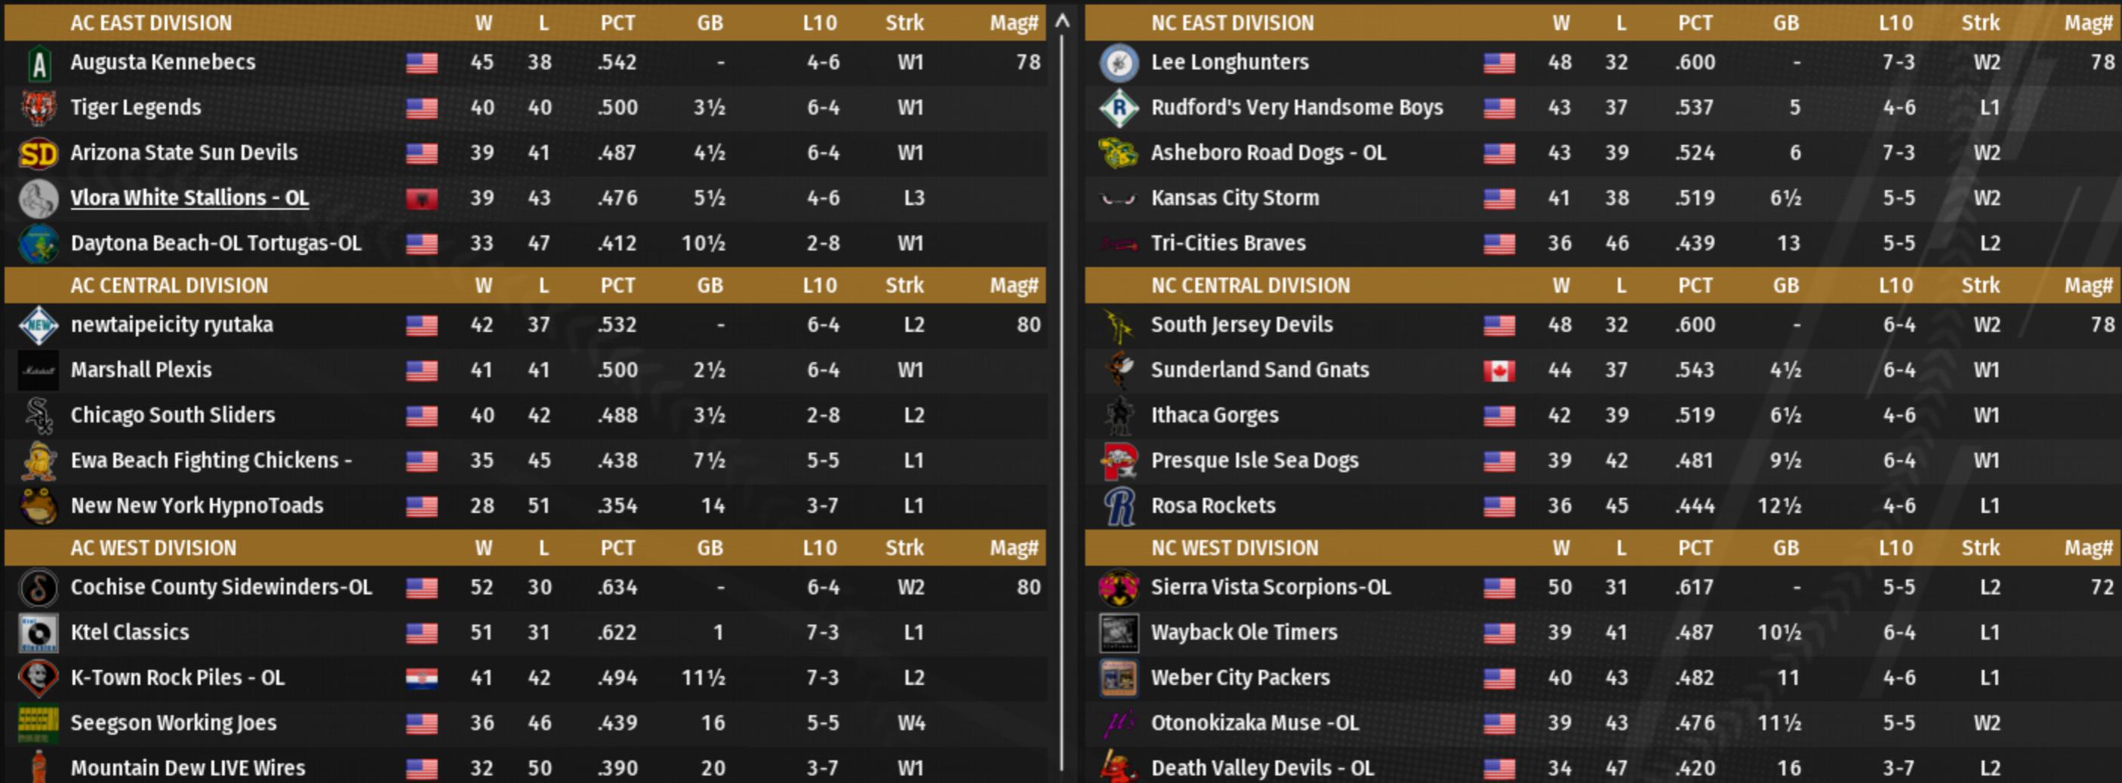The image size is (2122, 783).
Task: Open the Cochise County Sidewinders-OL team page
Action: pyautogui.click(x=220, y=587)
